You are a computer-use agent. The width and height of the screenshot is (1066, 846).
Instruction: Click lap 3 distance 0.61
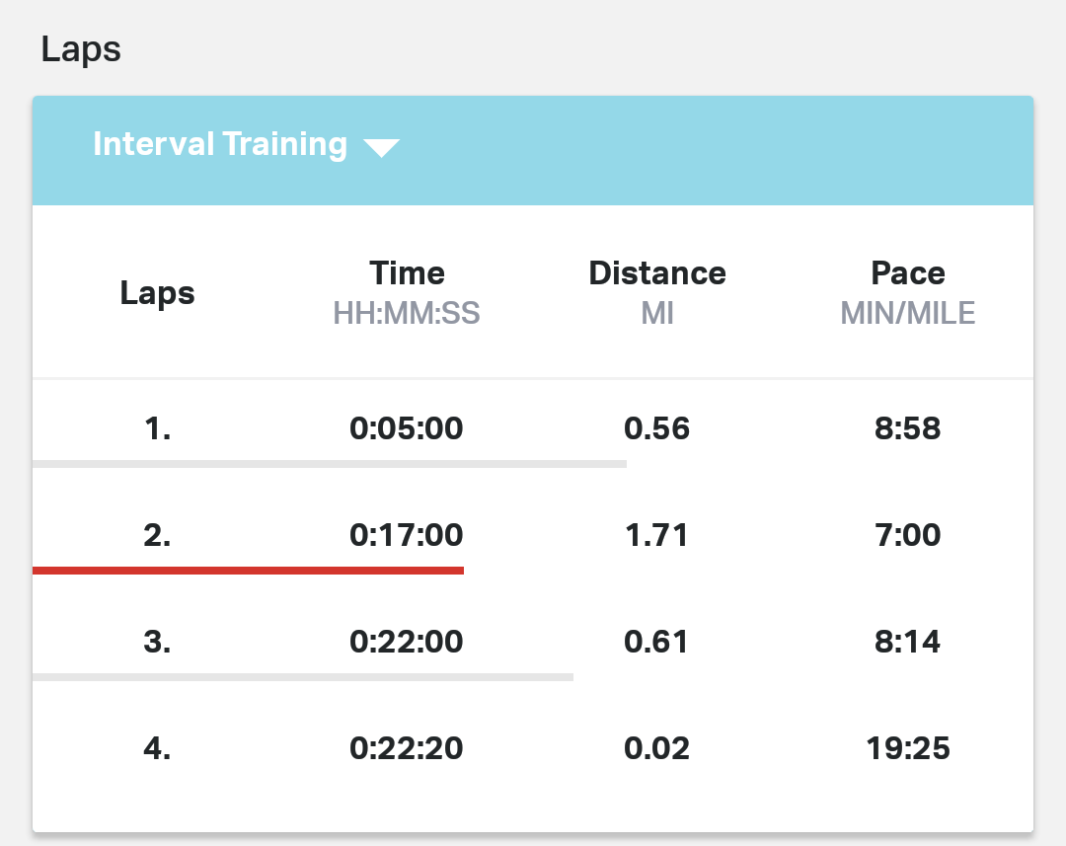tap(657, 643)
